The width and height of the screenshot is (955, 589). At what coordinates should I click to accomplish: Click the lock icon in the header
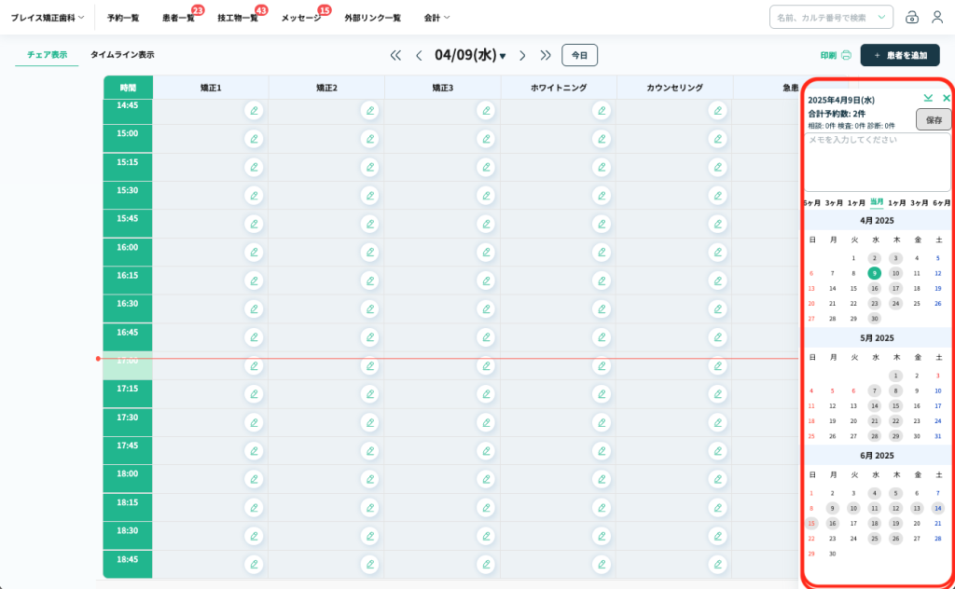[912, 17]
